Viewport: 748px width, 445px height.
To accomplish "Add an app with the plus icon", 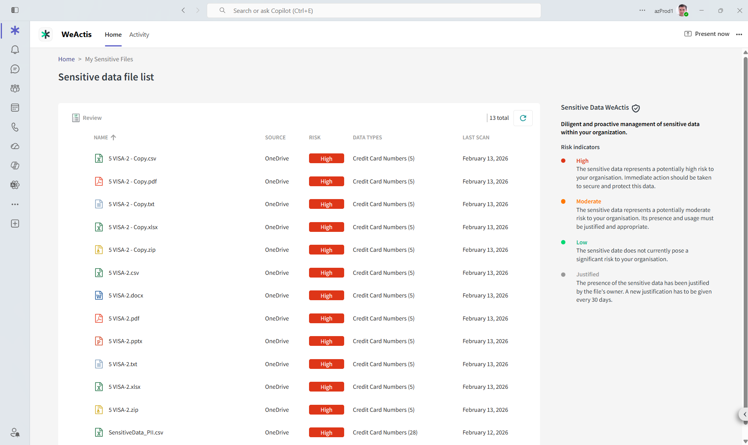I will (x=15, y=224).
